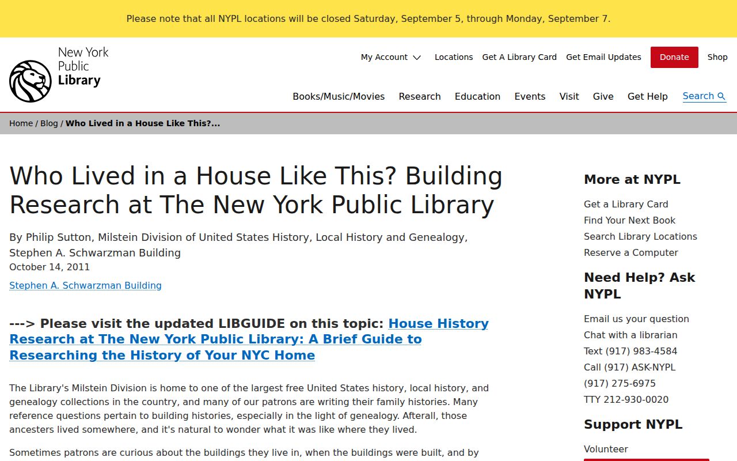This screenshot has height=461, width=737.
Task: Select the Visit menu item
Action: [x=569, y=96]
